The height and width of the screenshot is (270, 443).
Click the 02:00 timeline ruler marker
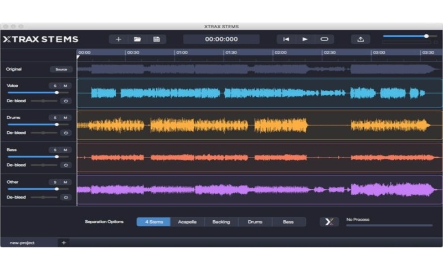click(281, 53)
